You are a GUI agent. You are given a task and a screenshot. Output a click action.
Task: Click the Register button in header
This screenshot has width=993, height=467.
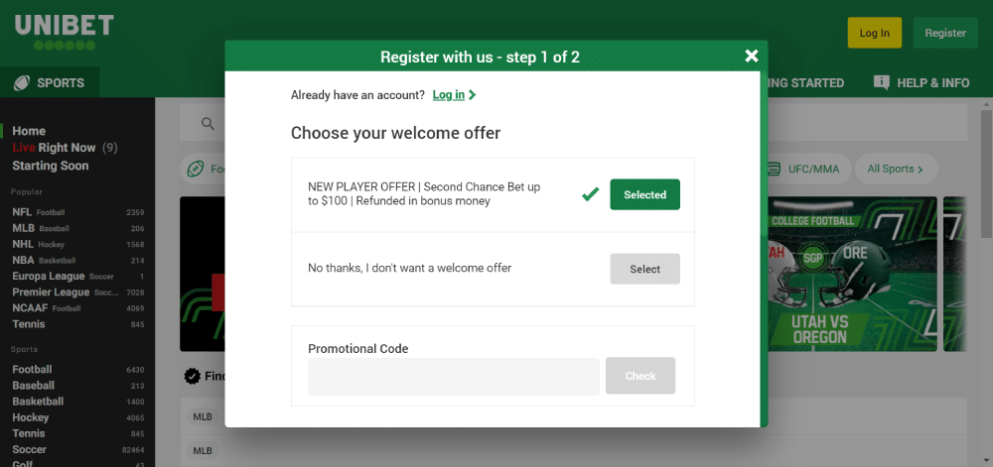pos(945,33)
